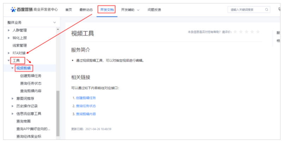Click the Baidu Marketing logo
Image resolution: width=282 pixels, height=142 pixels.
click(x=34, y=10)
